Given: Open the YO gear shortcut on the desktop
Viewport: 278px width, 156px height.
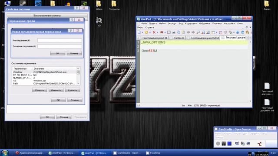Looking at the screenshot, I should click(99, 22).
